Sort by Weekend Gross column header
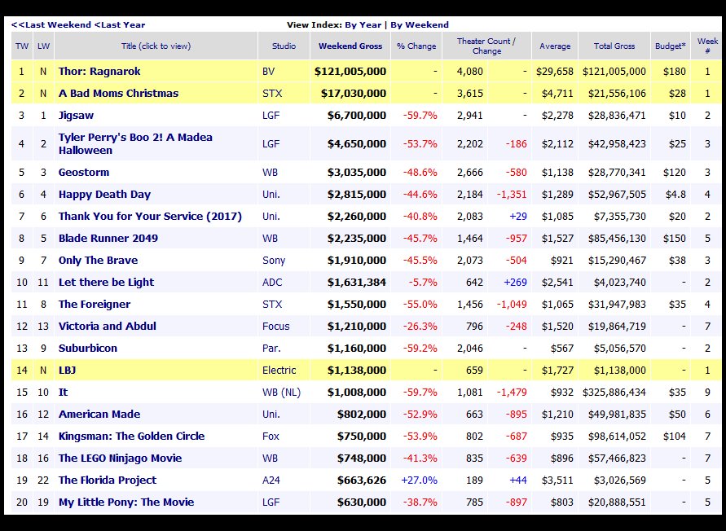The height and width of the screenshot is (531, 726). tap(350, 46)
